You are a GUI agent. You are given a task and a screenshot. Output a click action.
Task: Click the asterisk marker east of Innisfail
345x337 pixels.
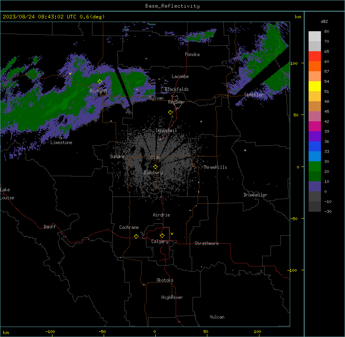pos(201,121)
